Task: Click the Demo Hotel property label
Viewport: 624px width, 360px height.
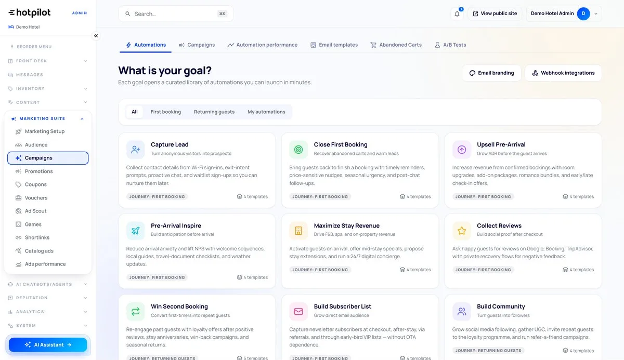Action: (24, 27)
